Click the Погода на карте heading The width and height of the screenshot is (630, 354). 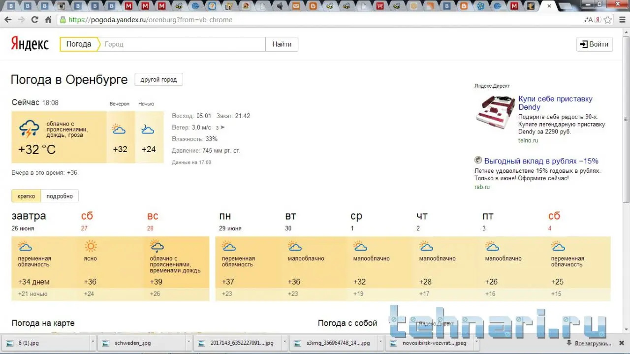click(x=43, y=323)
